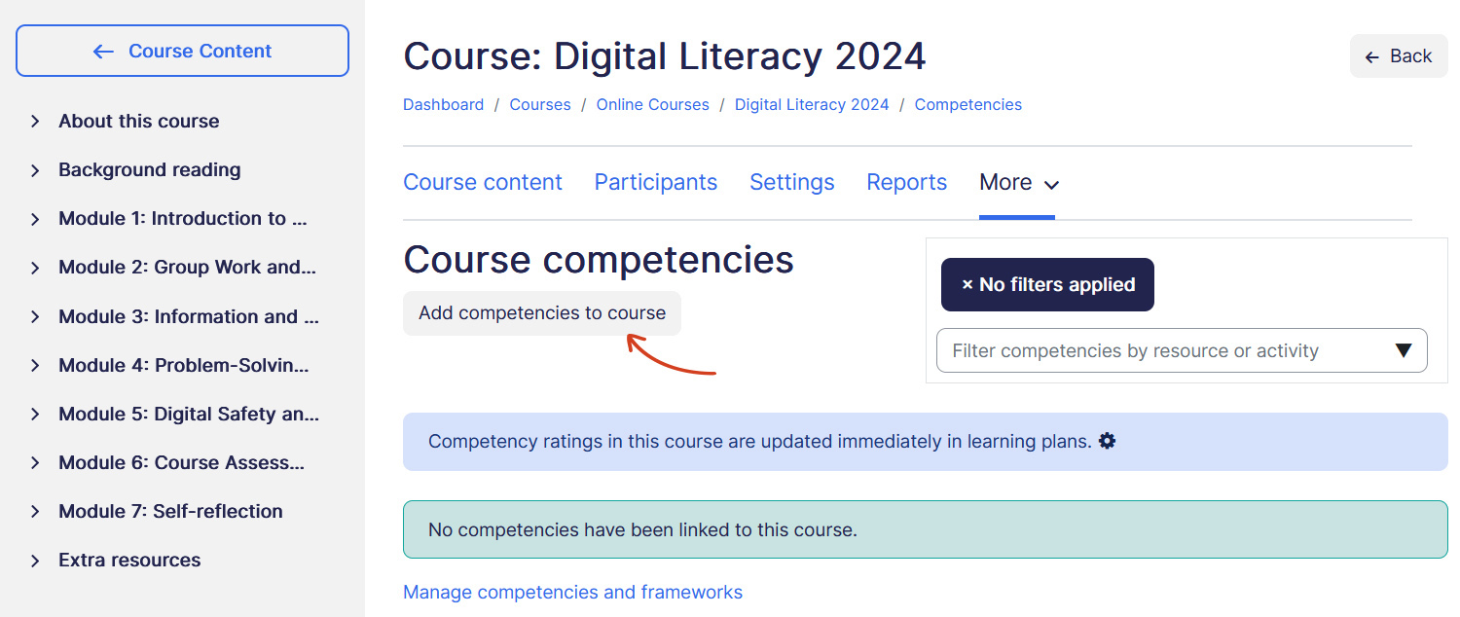This screenshot has height=617, width=1460.
Task: Open Manage competencies and frameworks link
Action: click(572, 592)
